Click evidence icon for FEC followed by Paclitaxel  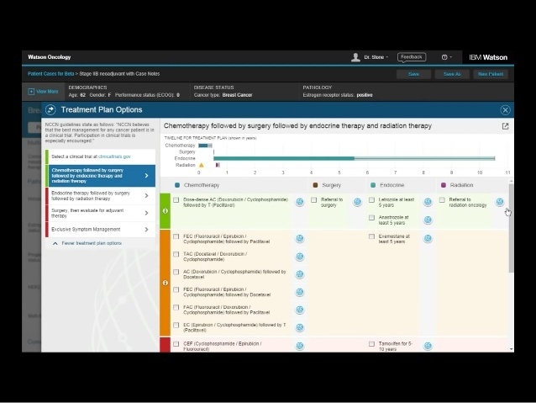click(300, 239)
